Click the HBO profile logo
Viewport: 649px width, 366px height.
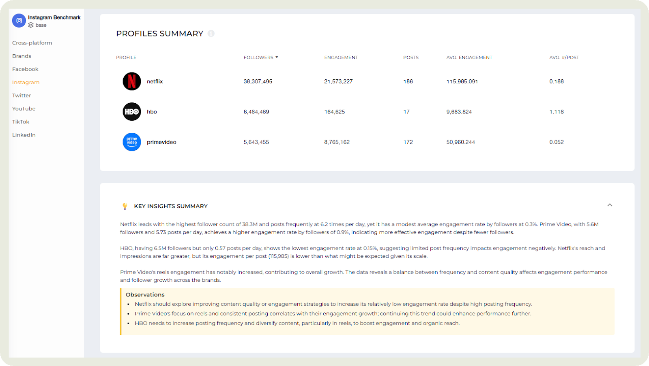point(131,111)
